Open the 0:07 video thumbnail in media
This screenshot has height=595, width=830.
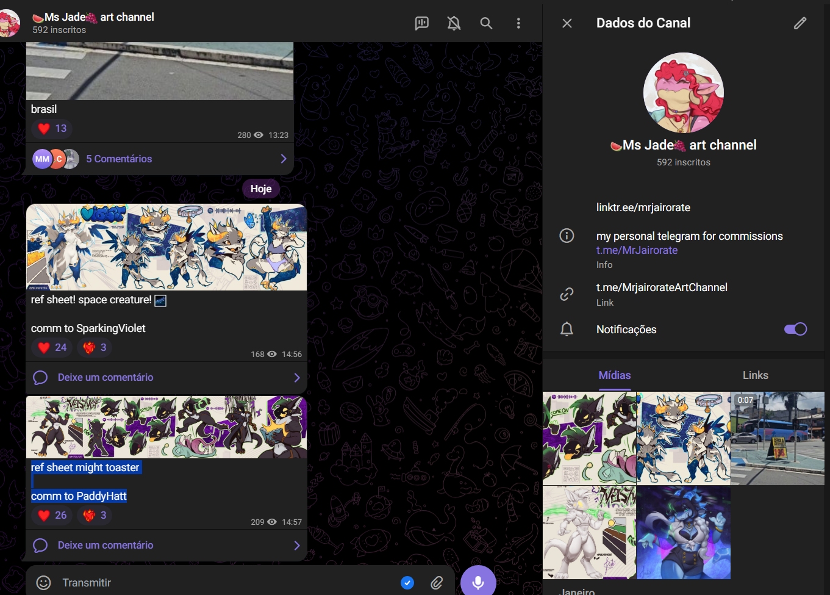[x=778, y=438]
